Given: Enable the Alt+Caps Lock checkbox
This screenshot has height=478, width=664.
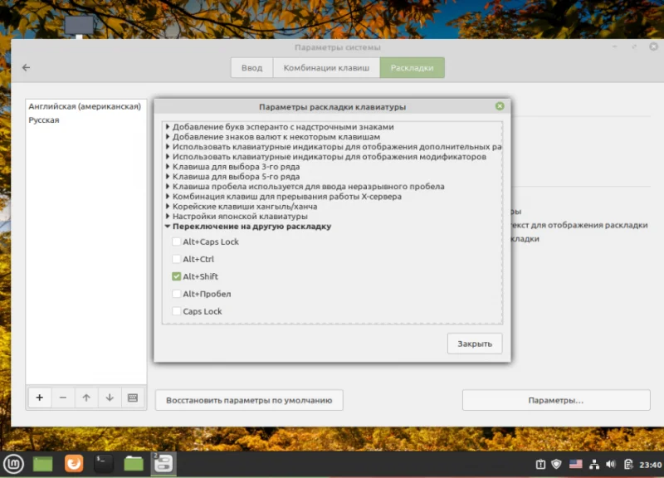Looking at the screenshot, I should (x=177, y=241).
